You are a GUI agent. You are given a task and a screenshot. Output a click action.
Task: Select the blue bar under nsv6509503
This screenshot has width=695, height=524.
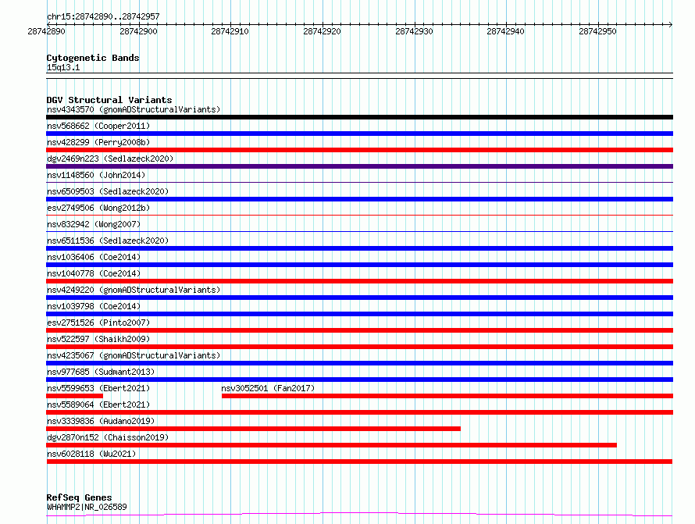pyautogui.click(x=359, y=199)
